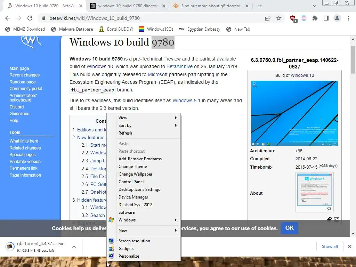Open Recent changes in sidebar
The height and width of the screenshot is (267, 356).
point(25,75)
